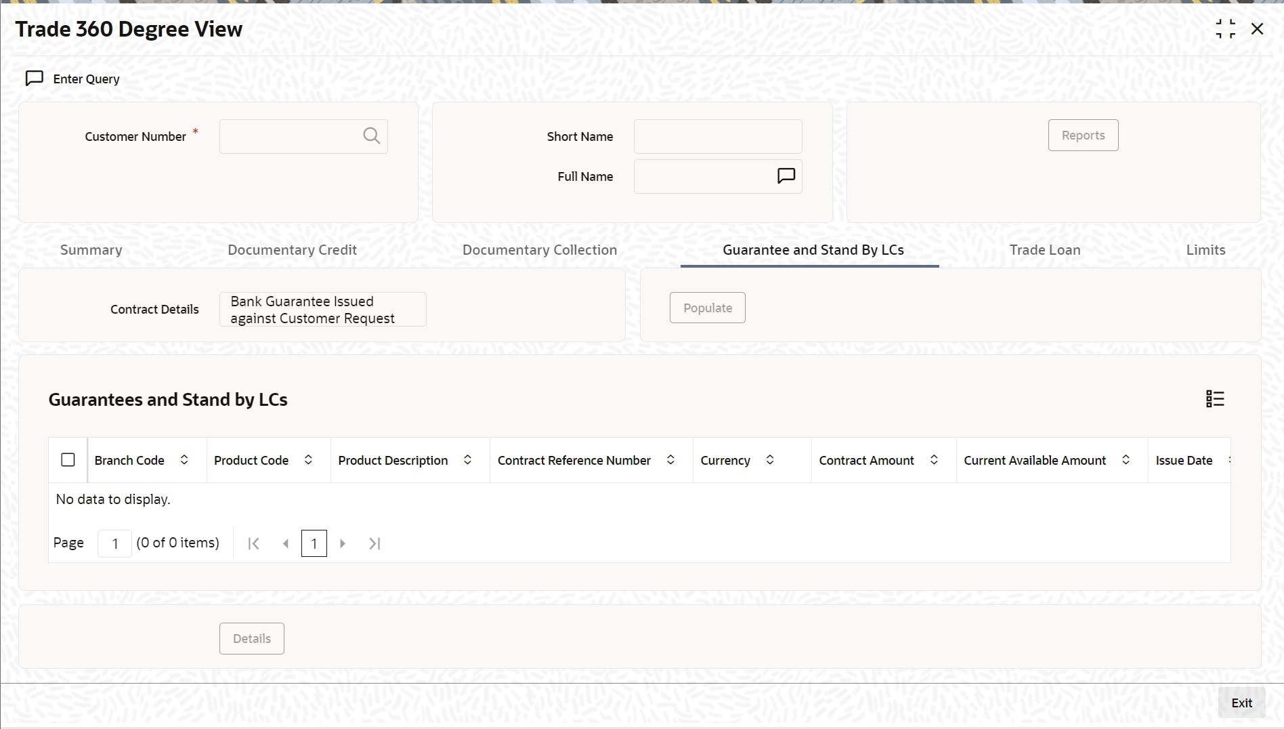Open the Contract Details dropdown

pos(322,310)
